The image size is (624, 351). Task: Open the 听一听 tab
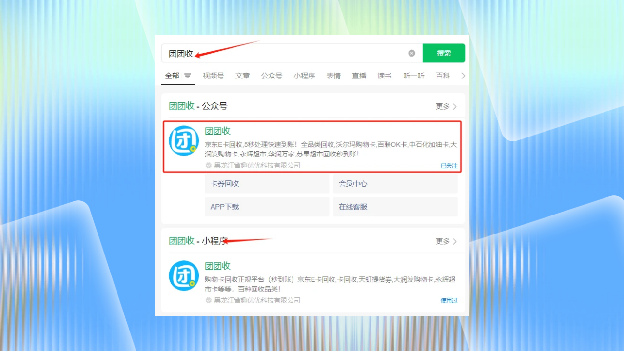(x=414, y=76)
